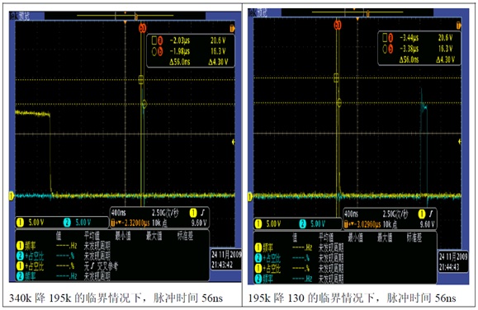Click the 21:43:42 date and time box
The height and width of the screenshot is (310, 478).
226,260
